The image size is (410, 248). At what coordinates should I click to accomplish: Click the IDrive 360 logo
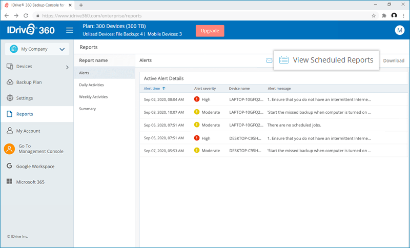[31, 30]
